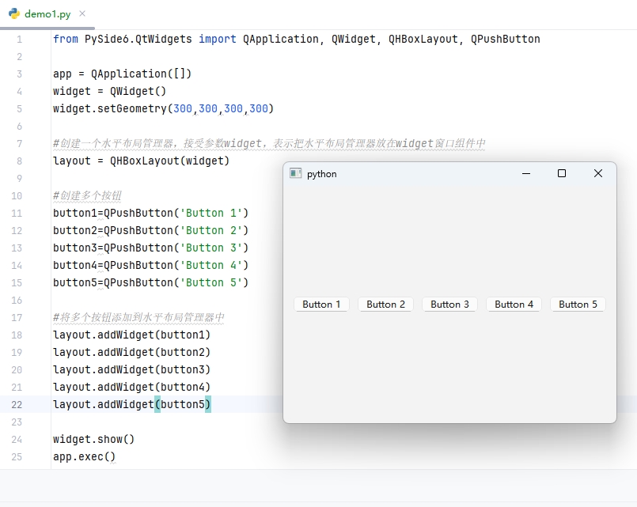The height and width of the screenshot is (507, 637).
Task: Click Button 3 in the python window
Action: (x=449, y=304)
